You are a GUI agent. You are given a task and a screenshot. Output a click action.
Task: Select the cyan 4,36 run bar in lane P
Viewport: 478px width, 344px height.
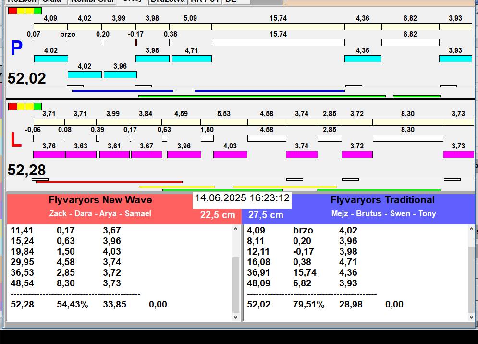363,59
